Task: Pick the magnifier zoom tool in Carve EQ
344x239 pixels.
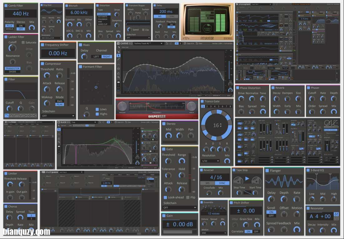Action: pos(118,77)
